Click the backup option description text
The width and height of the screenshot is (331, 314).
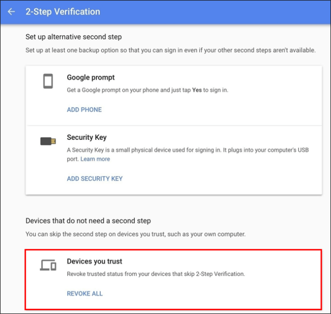pyautogui.click(x=170, y=50)
